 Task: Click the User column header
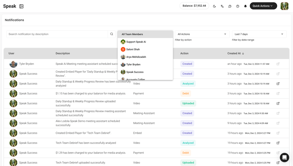[11, 54]
